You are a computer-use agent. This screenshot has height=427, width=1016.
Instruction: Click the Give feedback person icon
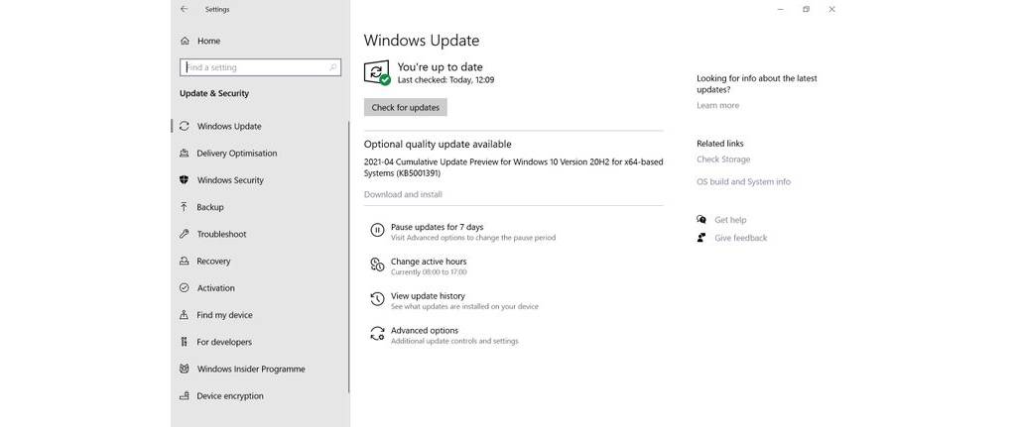701,238
